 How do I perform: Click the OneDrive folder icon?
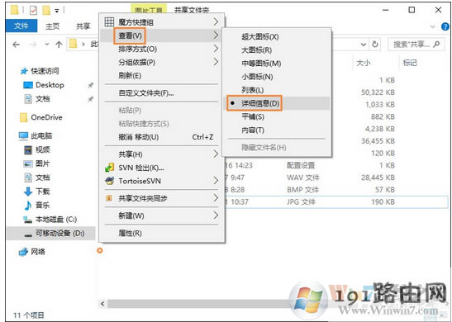click(x=24, y=117)
